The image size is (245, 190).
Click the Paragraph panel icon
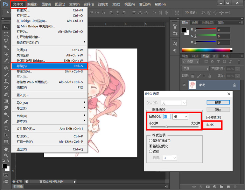pyautogui.click(x=175, y=51)
